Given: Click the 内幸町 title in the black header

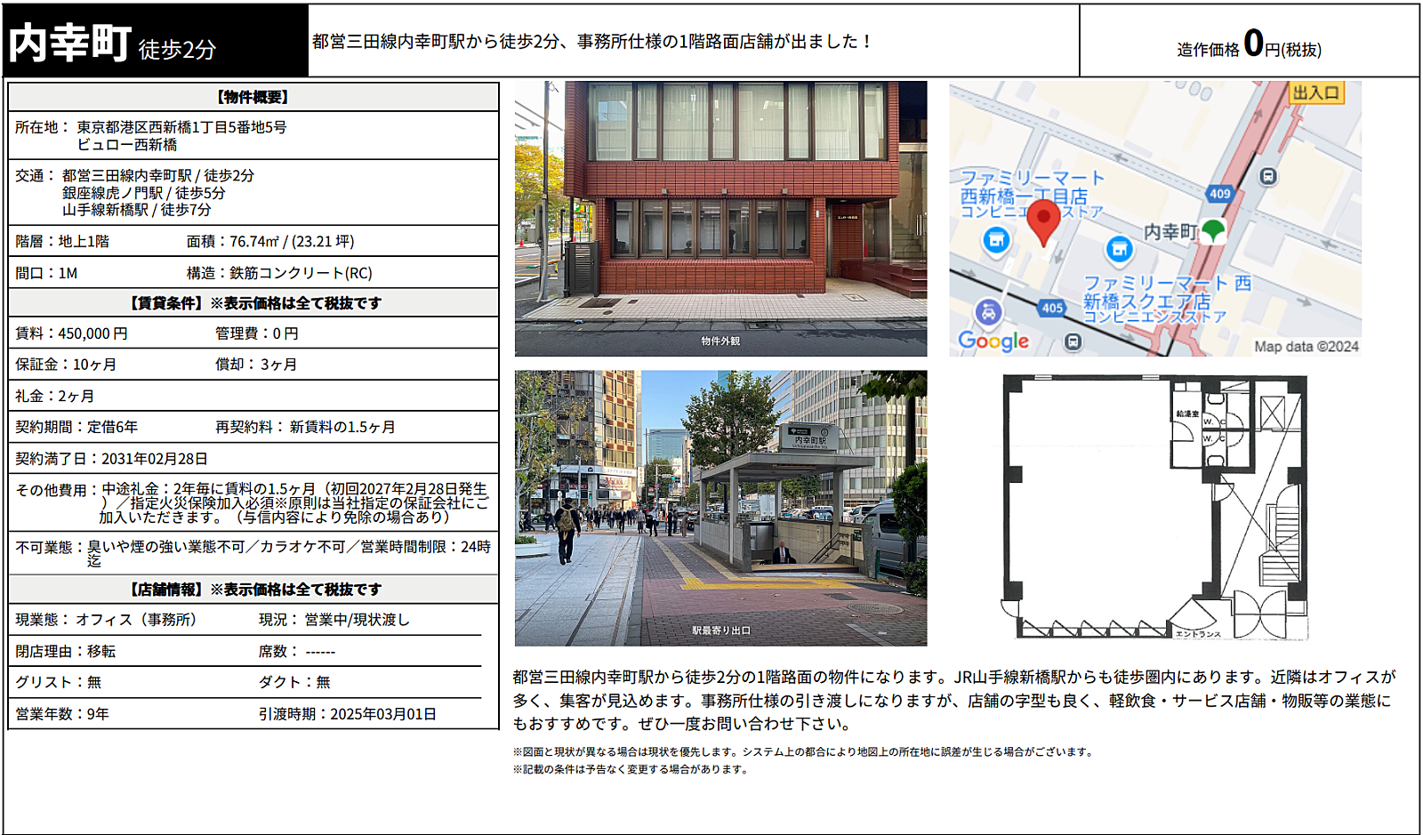Looking at the screenshot, I should pyautogui.click(x=69, y=43).
